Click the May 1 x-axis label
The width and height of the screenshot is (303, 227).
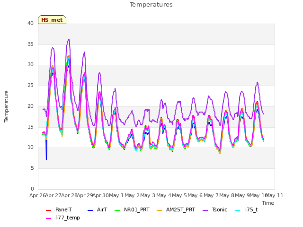116,195
